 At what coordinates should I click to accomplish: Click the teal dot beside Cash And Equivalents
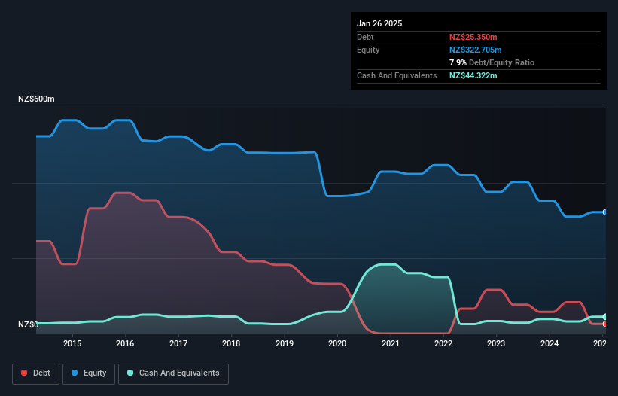[x=131, y=373]
